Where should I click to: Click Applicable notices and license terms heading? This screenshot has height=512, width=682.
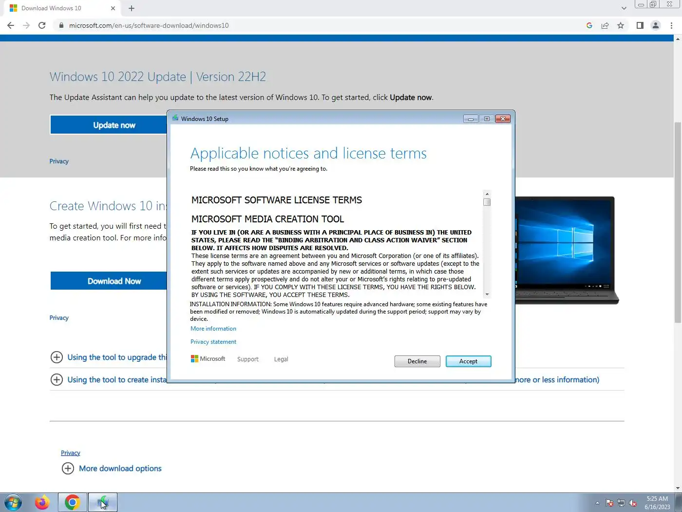coord(308,154)
